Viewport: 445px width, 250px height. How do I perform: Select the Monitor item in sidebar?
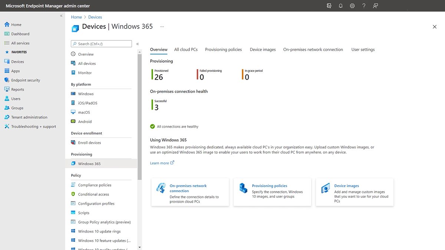tap(86, 73)
